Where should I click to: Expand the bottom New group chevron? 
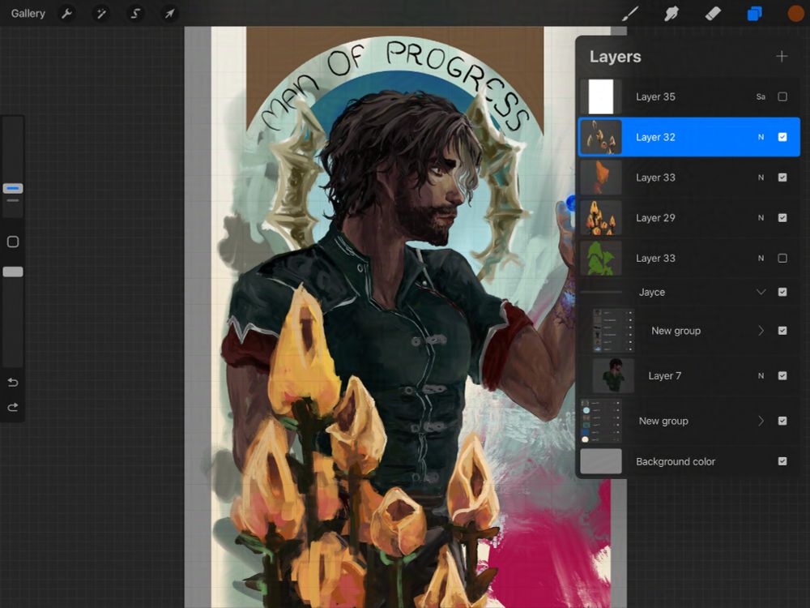761,421
